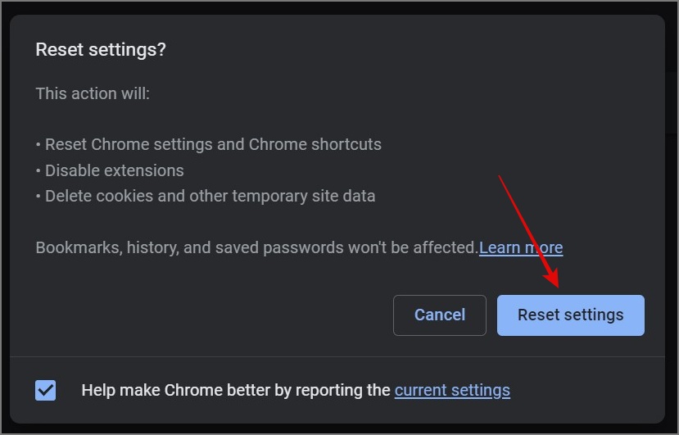Click the "Help make Chrome better" label text

(236, 390)
